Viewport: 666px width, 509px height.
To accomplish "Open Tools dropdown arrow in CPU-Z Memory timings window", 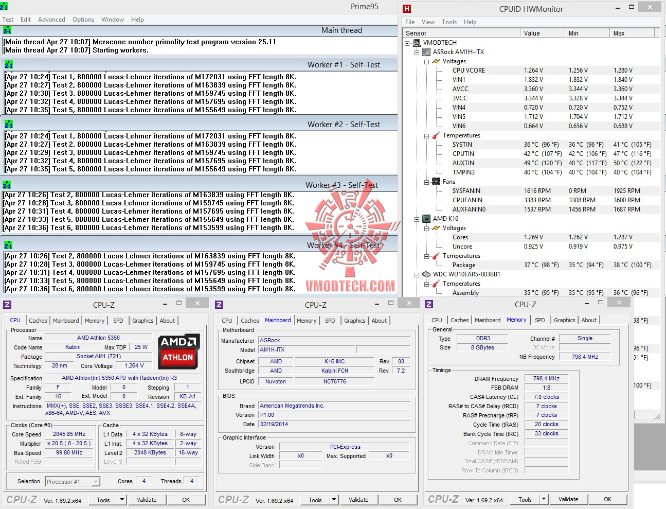I will pos(544,499).
